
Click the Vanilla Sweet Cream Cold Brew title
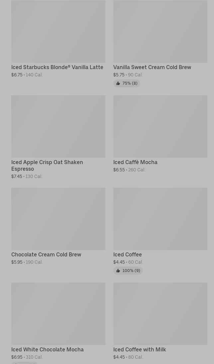coord(152,67)
